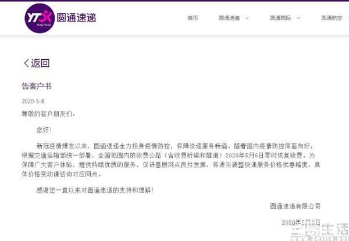Click the 您好! salutation line
This screenshot has width=349, height=241.
coord(44,130)
